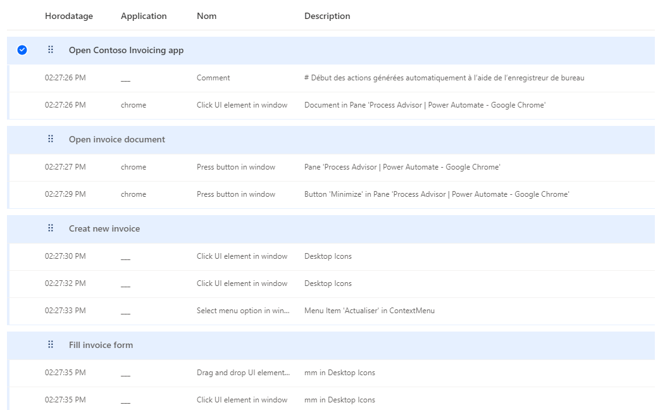
Task: Click 'chrome' in the 02:27:26 PM row
Action: tap(133, 105)
